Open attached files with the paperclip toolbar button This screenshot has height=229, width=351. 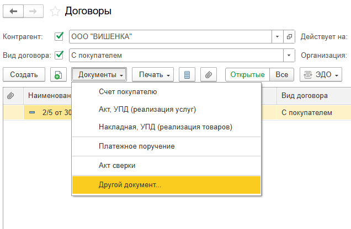point(209,74)
